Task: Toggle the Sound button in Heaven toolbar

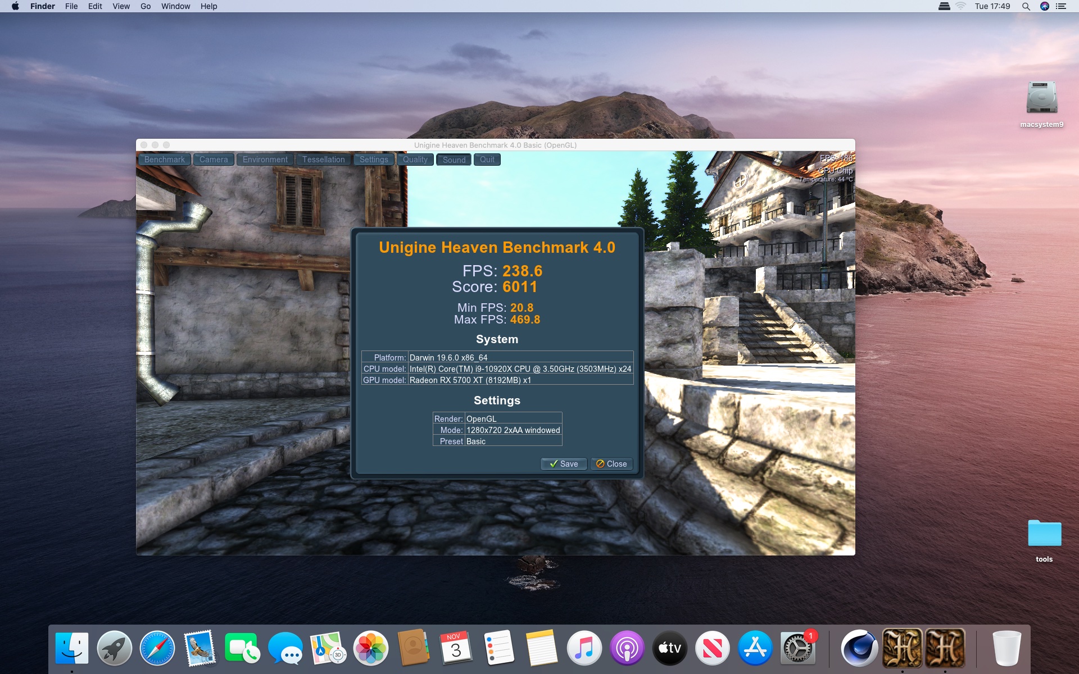Action: tap(454, 160)
